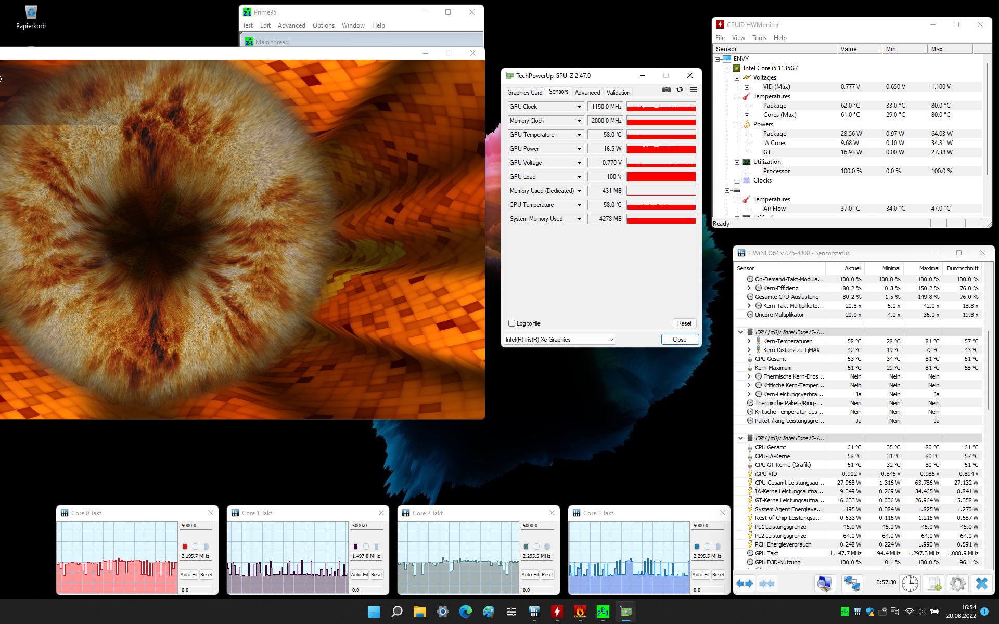The image size is (999, 624).
Task: Open HWiNFO settings gear icon
Action: 957,583
